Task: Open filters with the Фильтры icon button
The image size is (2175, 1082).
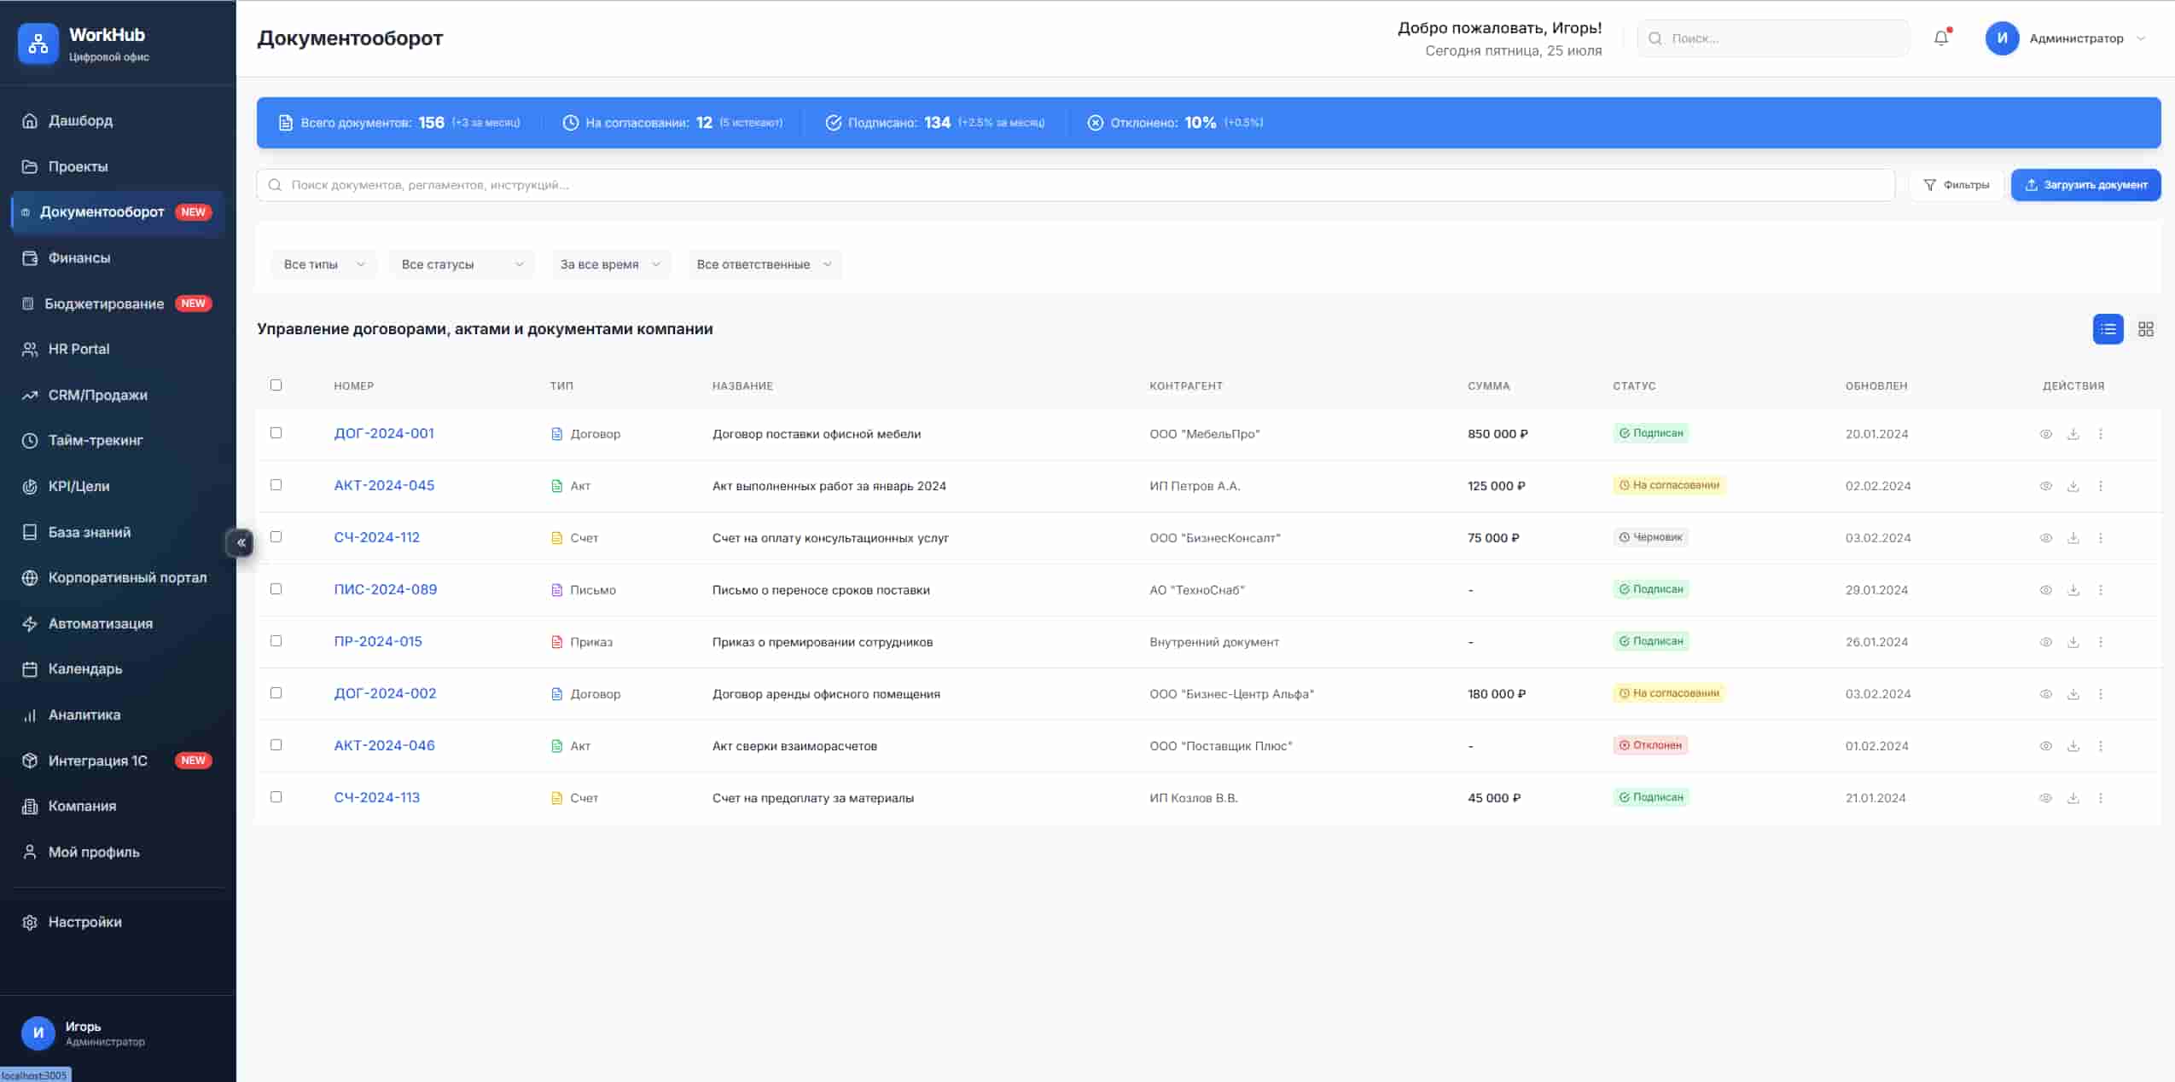Action: pos(1957,184)
